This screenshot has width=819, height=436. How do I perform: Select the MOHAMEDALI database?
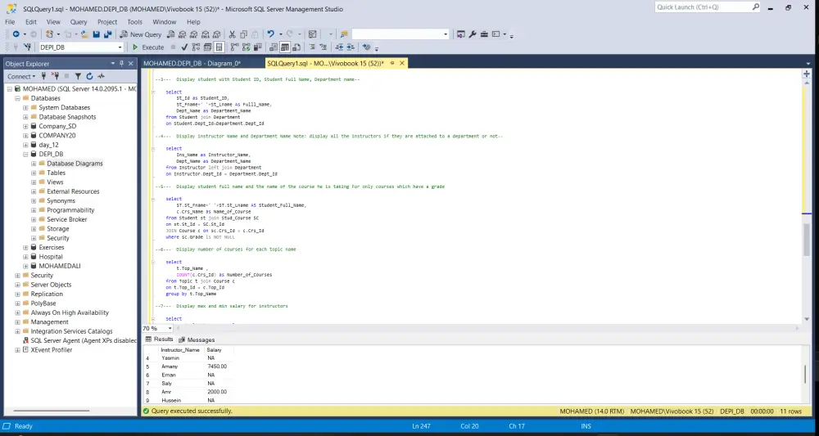pyautogui.click(x=60, y=266)
